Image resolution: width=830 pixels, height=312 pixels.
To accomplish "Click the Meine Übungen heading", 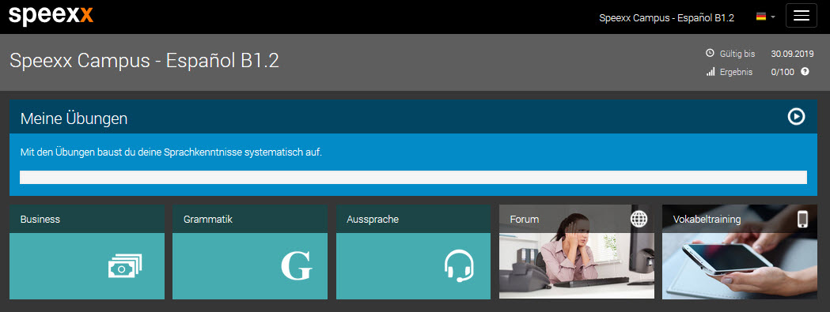I will [74, 118].
